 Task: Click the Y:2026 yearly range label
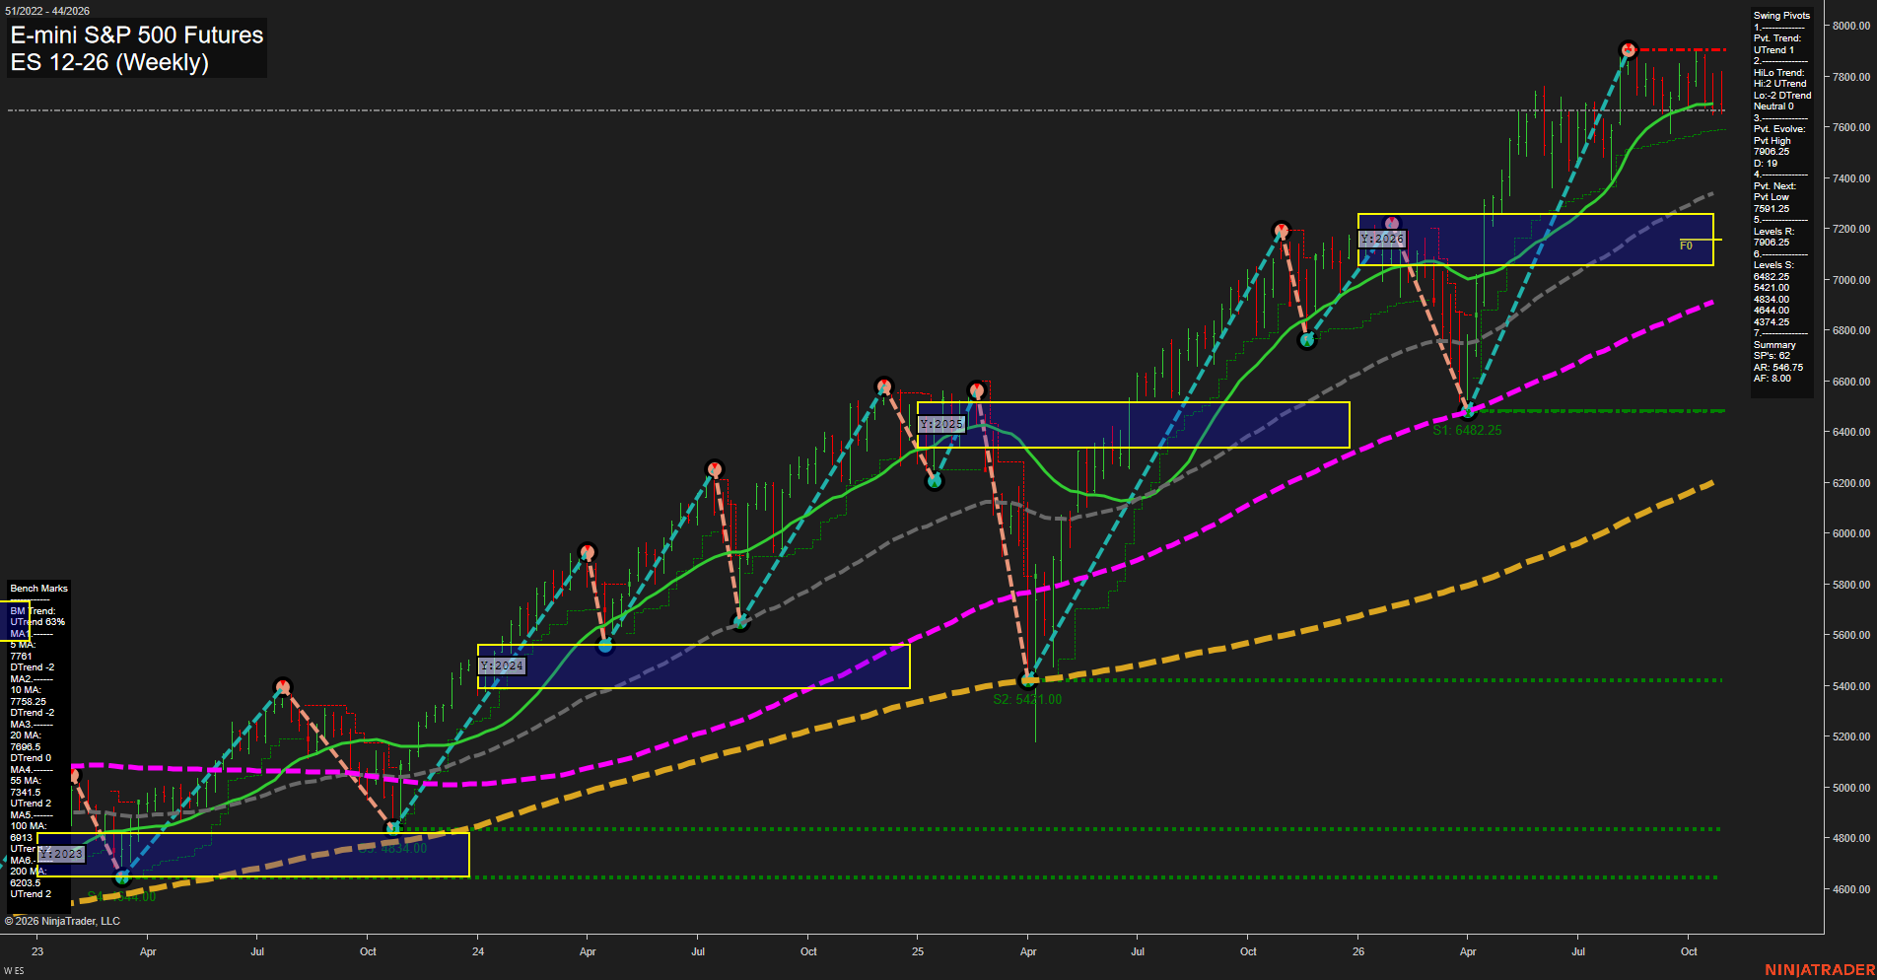coord(1382,239)
